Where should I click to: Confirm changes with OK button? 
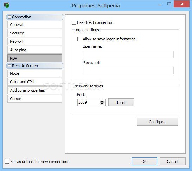144,161
